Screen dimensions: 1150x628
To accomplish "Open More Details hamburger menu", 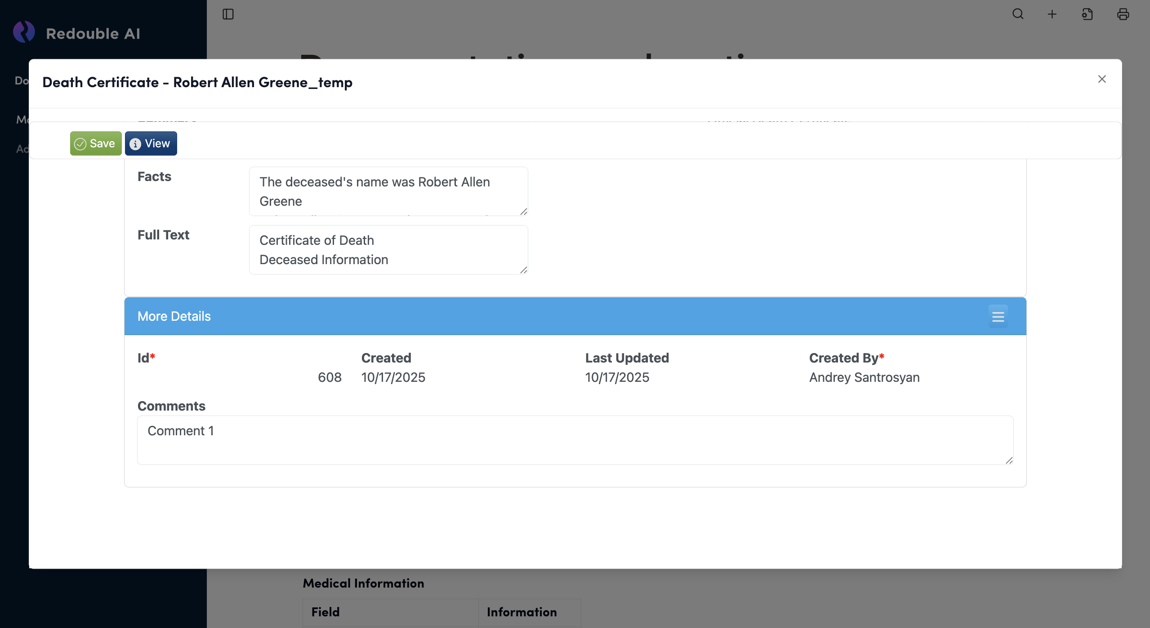I will [x=998, y=317].
